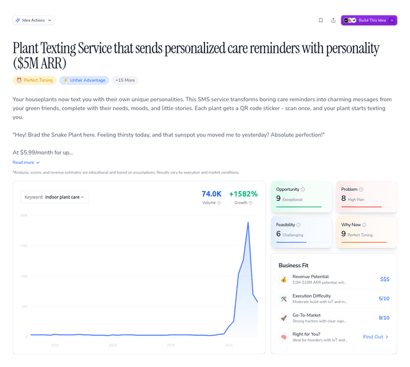The image size is (410, 367).
Task: Click the Opportunity info icon
Action: click(x=303, y=190)
